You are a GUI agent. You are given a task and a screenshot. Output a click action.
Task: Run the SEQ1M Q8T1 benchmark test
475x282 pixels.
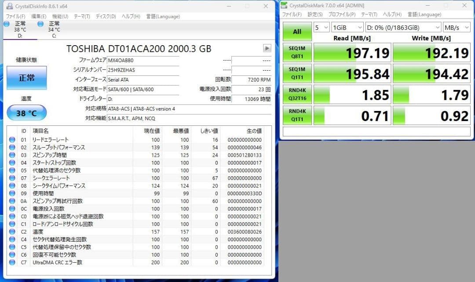297,52
